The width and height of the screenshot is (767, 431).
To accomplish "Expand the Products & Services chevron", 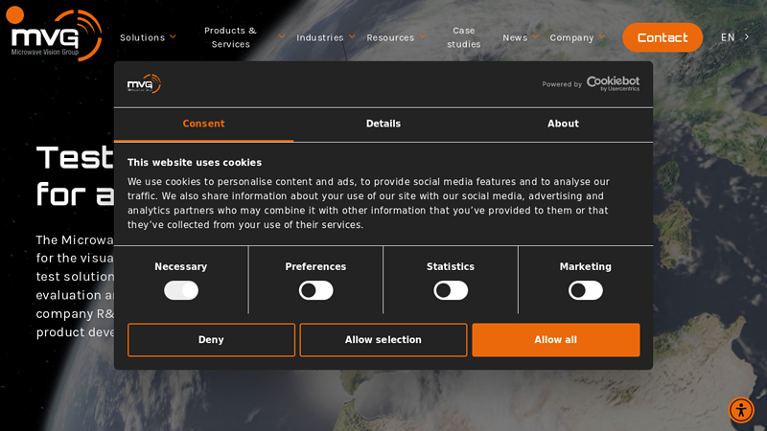I will coord(282,36).
